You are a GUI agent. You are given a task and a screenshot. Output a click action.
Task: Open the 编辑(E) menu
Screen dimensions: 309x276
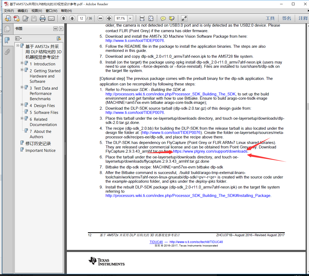[x=22, y=11]
